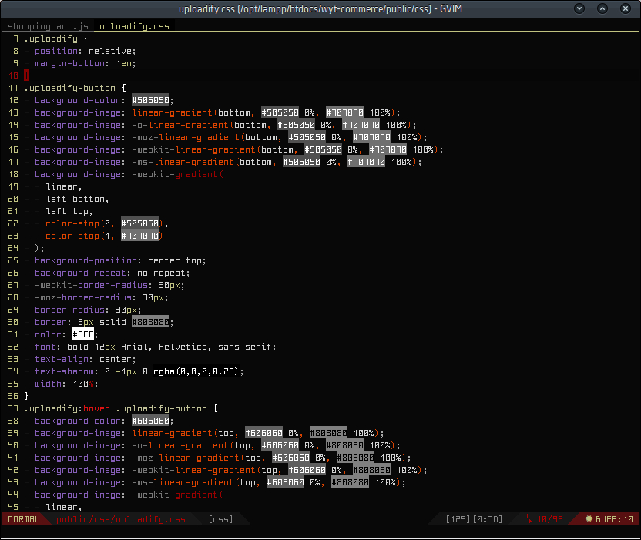Screen dimensions: 641x540
Task: Click 'left top,' on line 21
Action: (69, 211)
